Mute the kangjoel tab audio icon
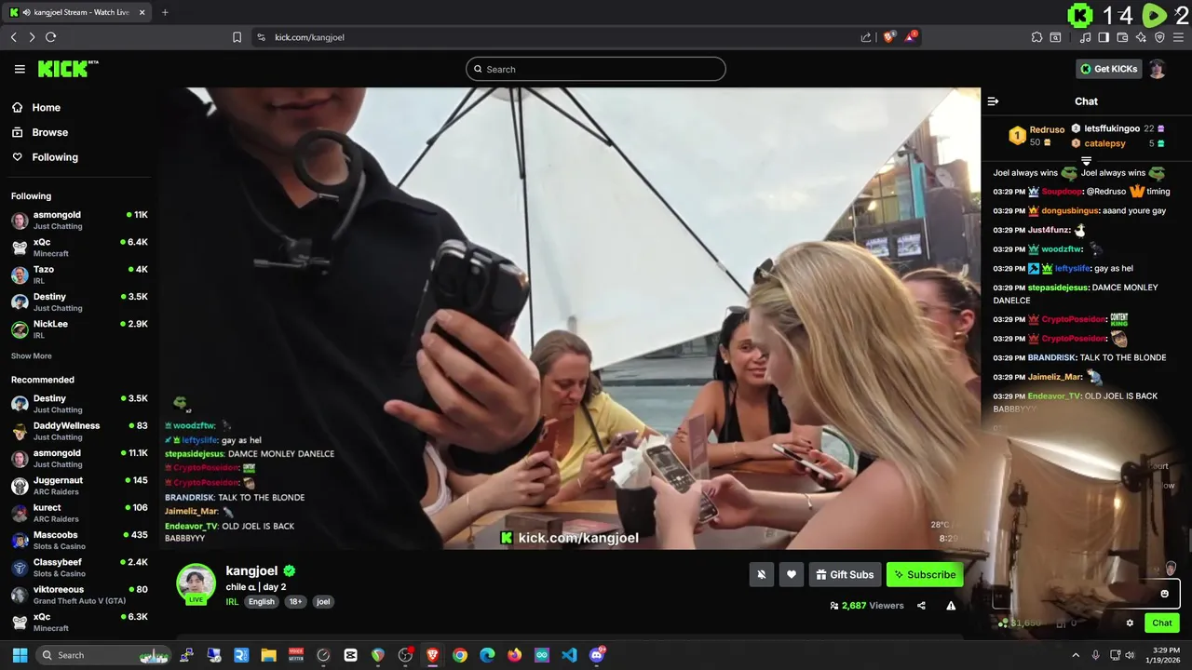This screenshot has height=670, width=1192. pyautogui.click(x=26, y=12)
